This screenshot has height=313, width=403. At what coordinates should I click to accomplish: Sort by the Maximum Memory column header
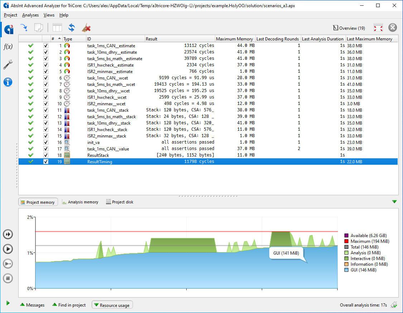point(235,39)
